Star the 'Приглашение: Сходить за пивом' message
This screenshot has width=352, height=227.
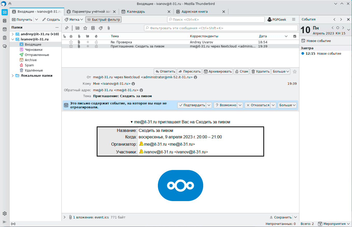(x=71, y=46)
